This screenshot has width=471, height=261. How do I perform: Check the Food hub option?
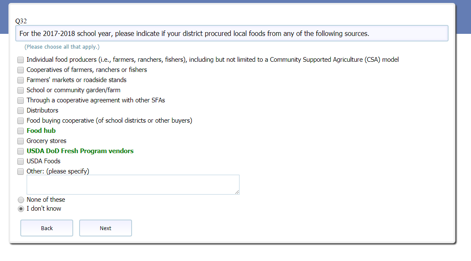tap(21, 131)
